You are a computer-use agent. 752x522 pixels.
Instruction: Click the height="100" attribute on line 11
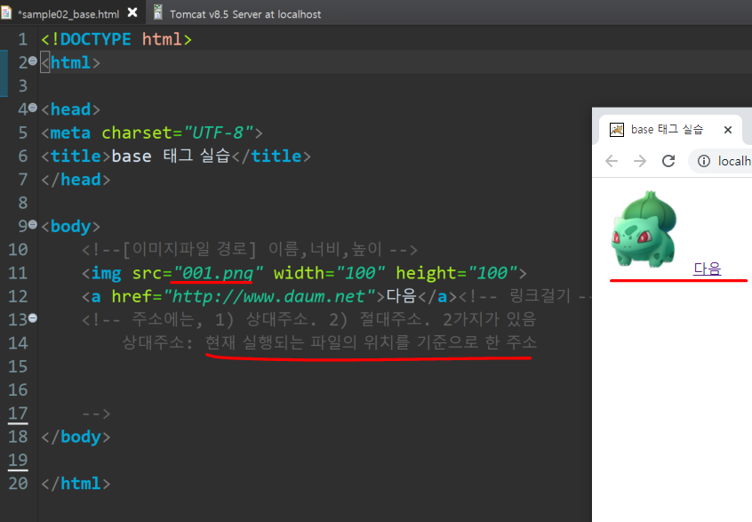coord(457,273)
